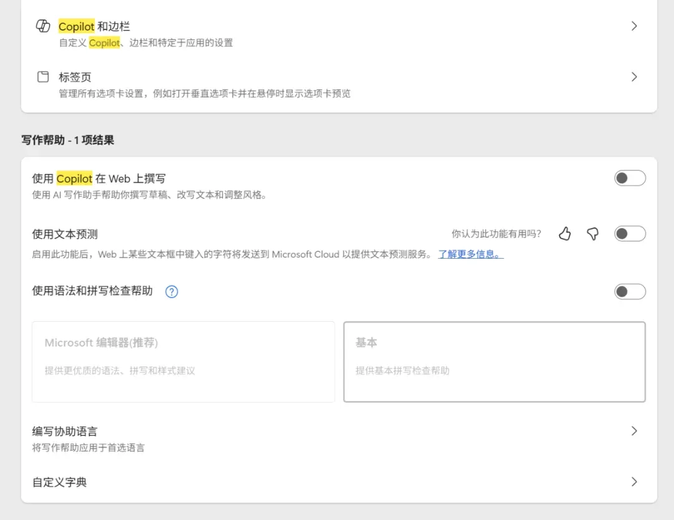The width and height of the screenshot is (674, 520).
Task: Click the 使用 Copilot 在 Web 上撰写 label
Action: (x=99, y=178)
